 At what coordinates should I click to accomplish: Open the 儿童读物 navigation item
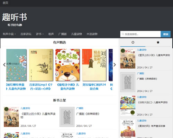click(x=76, y=34)
